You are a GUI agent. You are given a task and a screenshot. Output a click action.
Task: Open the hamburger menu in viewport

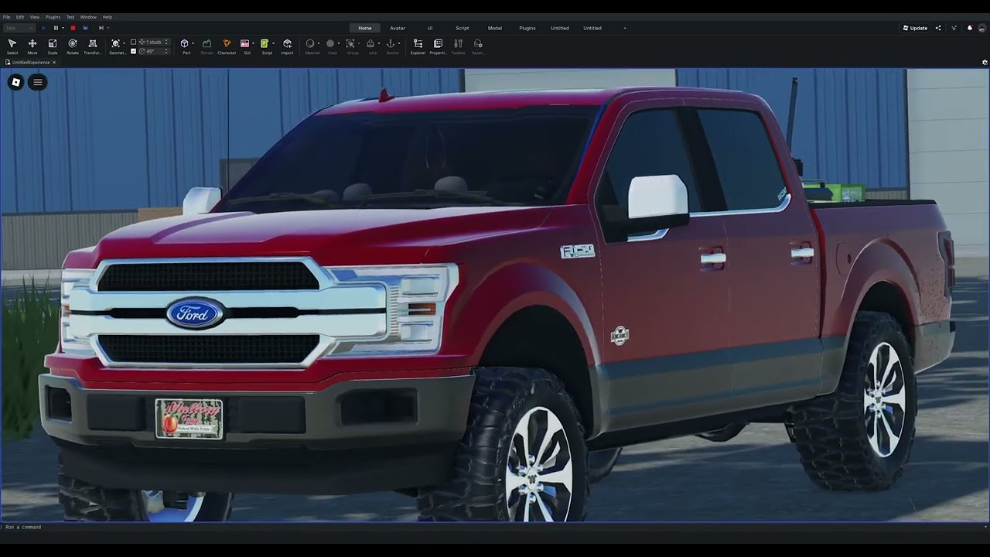pyautogui.click(x=37, y=82)
